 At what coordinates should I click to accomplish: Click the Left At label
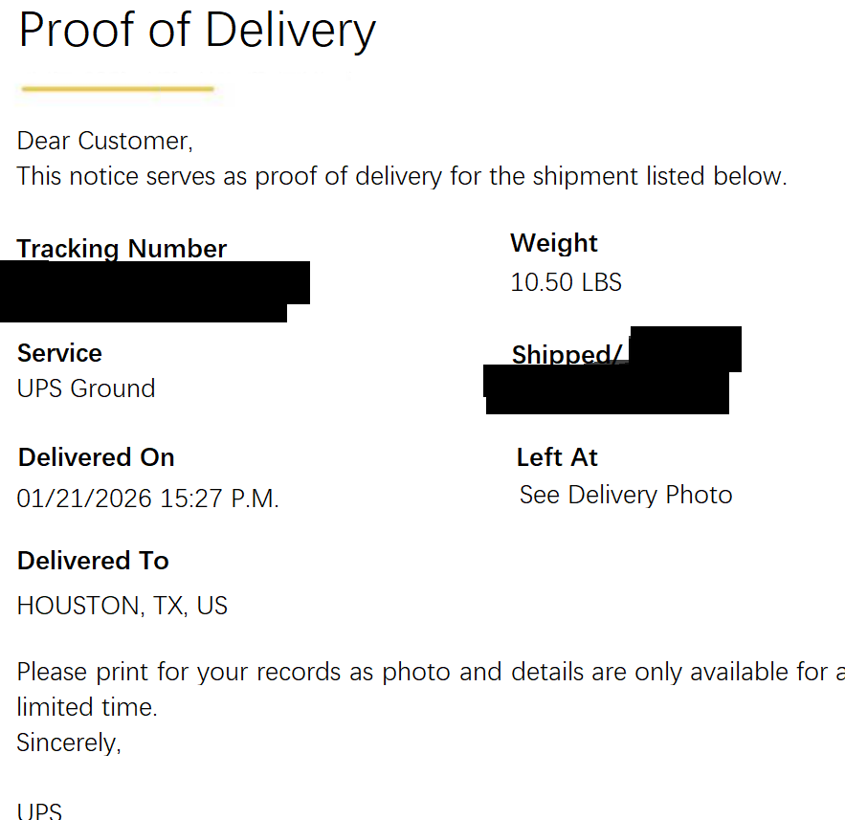[557, 457]
